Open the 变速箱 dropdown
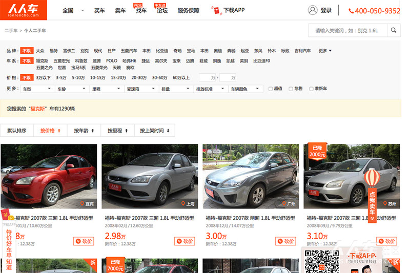 tap(141, 89)
